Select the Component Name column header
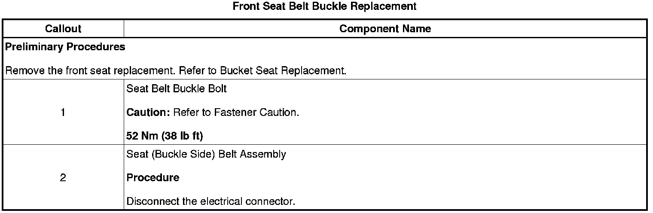This screenshot has height=213, width=653. (385, 29)
